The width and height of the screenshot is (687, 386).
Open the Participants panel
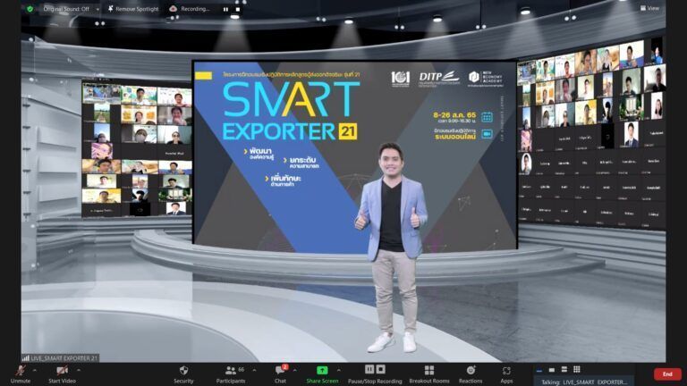pos(231,374)
